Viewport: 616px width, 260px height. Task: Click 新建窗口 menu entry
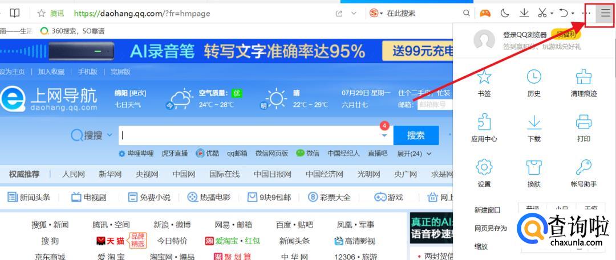point(488,210)
